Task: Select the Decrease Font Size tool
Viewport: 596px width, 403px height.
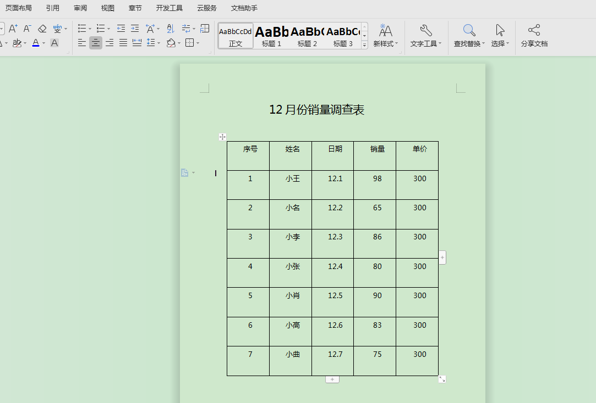Action: (26, 29)
